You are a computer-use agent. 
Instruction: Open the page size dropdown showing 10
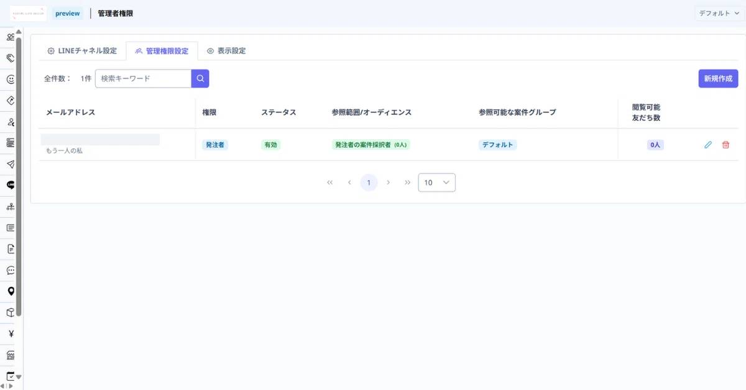(437, 183)
